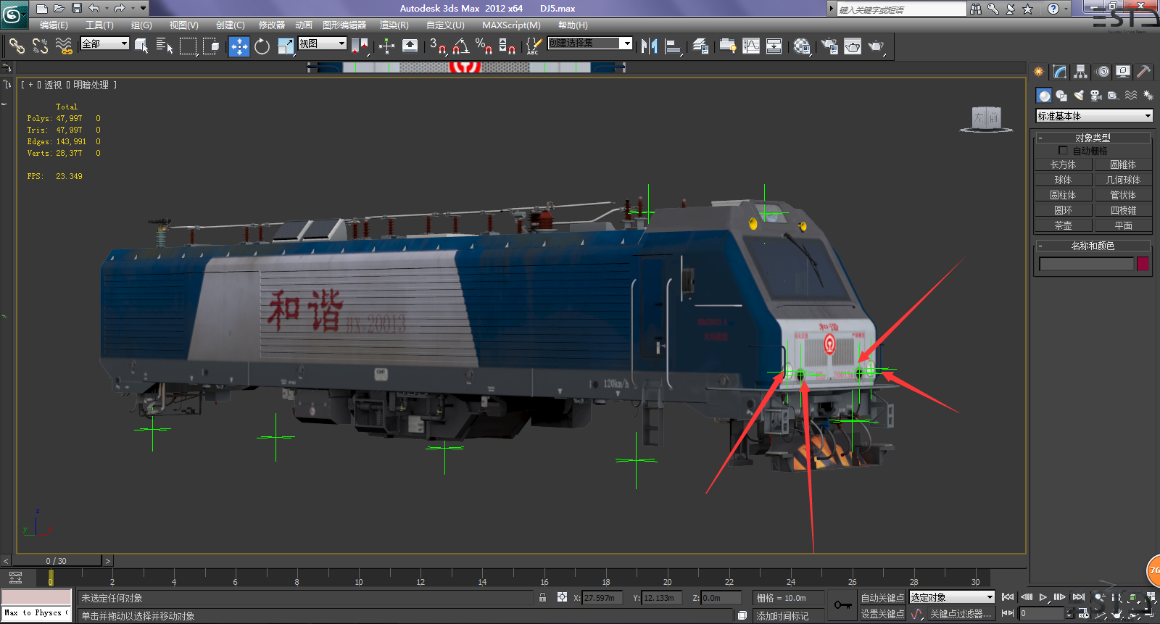The image size is (1160, 624).
Task: Click the 茶壶 teapot button
Action: 1063,226
